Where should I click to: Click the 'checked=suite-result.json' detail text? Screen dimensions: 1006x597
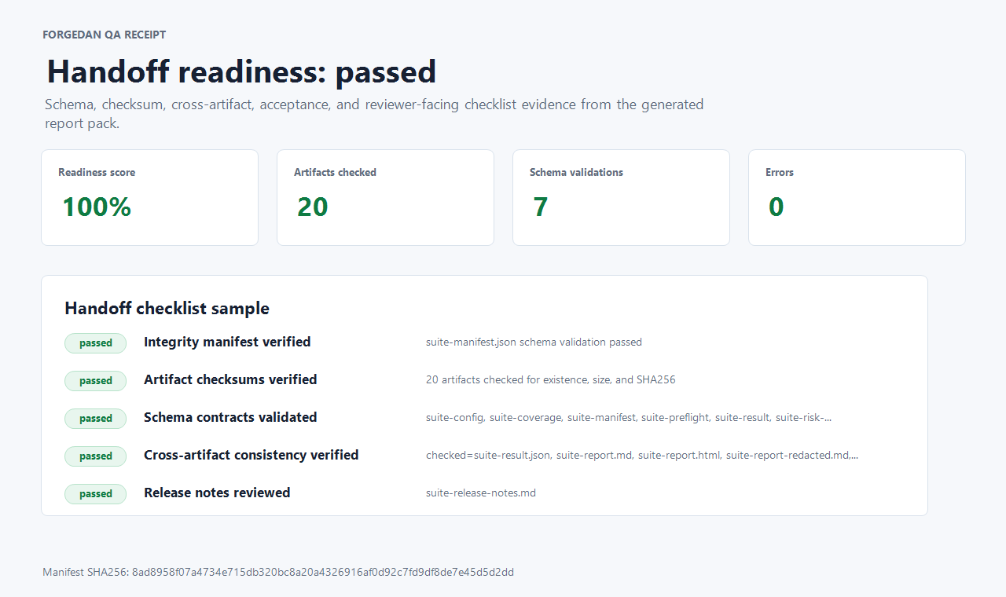pos(642,455)
